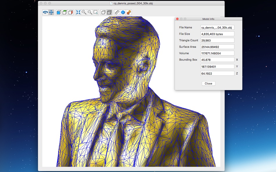Switch to front view blue cube

pyautogui.click(x=59, y=12)
